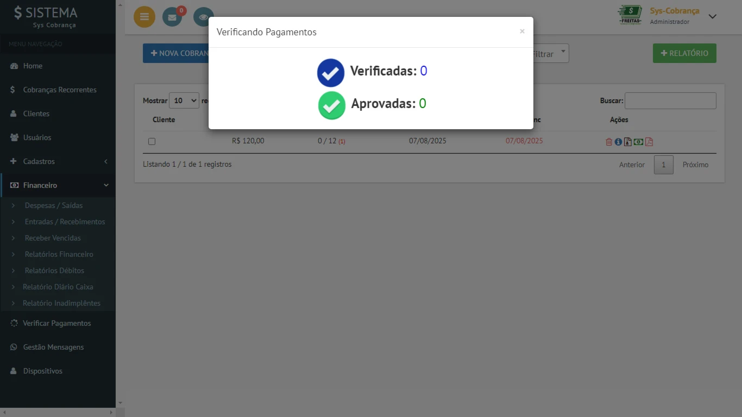The image size is (742, 417).
Task: Toggle the eye visibility icon
Action: tap(203, 17)
